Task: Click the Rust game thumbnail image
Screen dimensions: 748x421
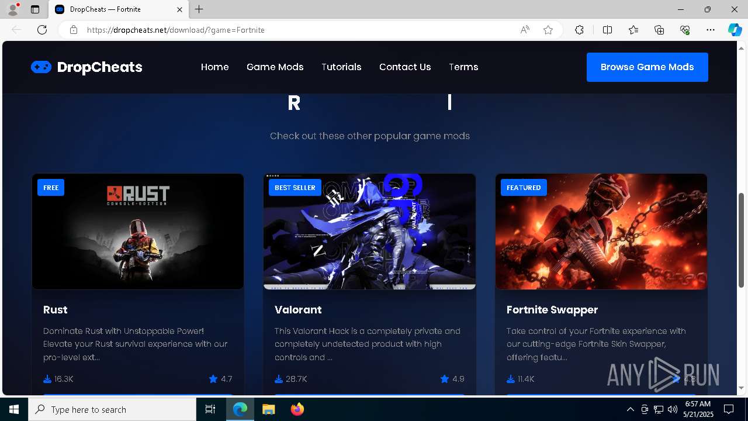Action: tap(138, 232)
